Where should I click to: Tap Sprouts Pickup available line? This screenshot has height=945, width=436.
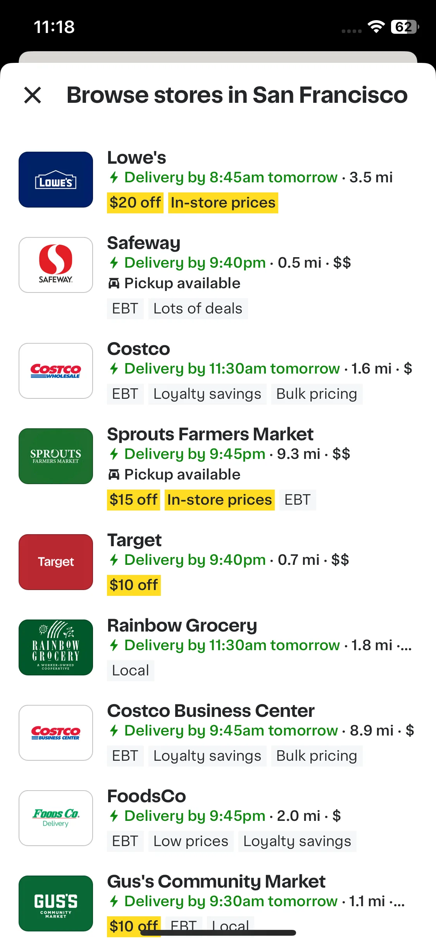tap(174, 474)
